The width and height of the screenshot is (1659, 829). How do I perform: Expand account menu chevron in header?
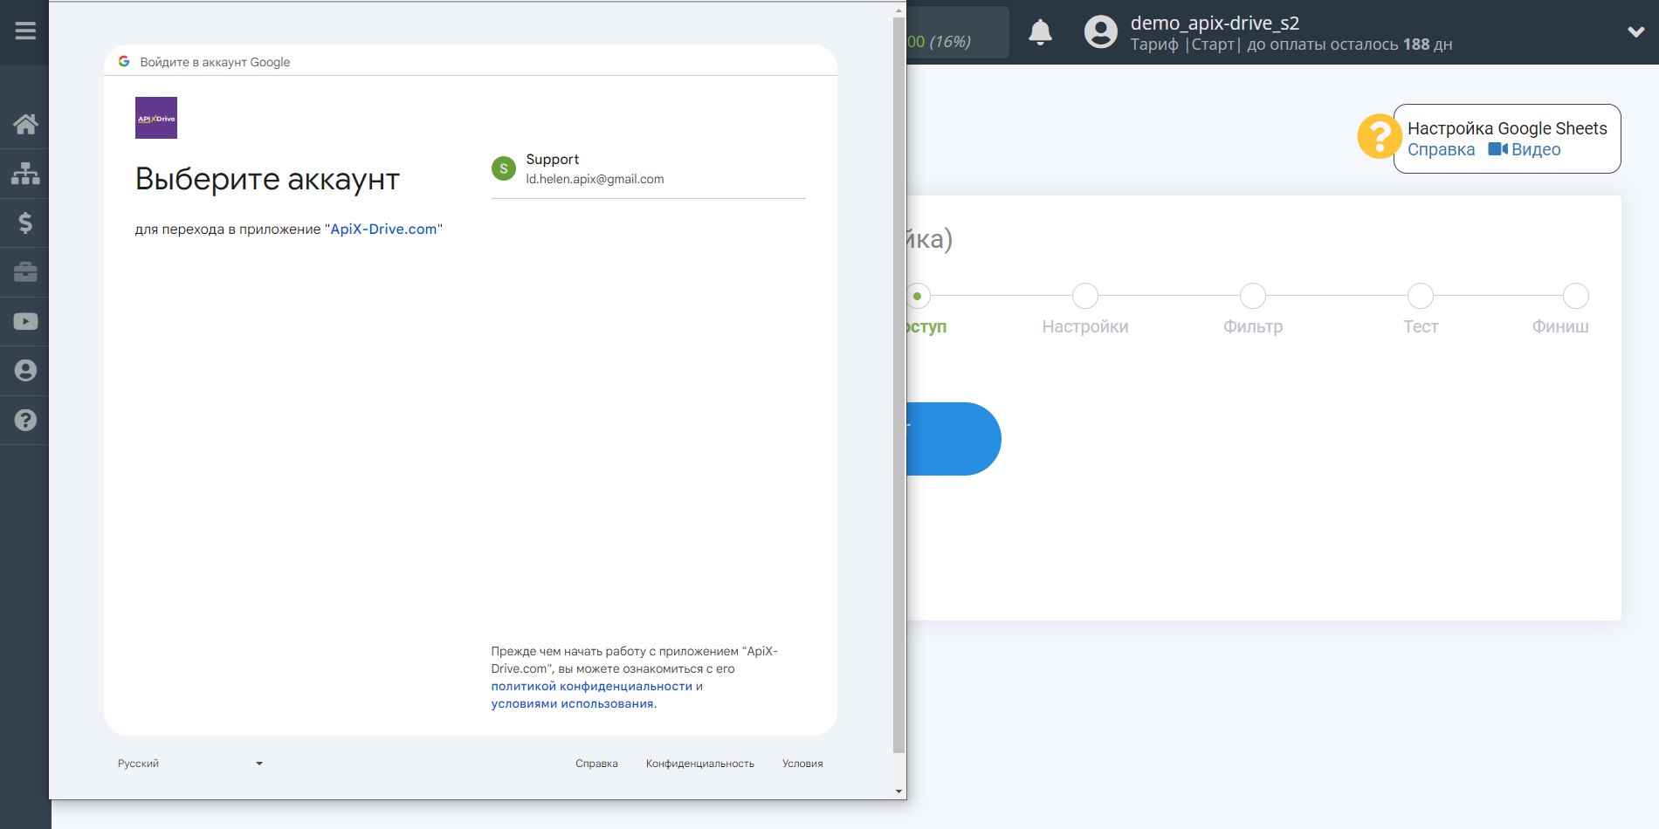pos(1635,32)
